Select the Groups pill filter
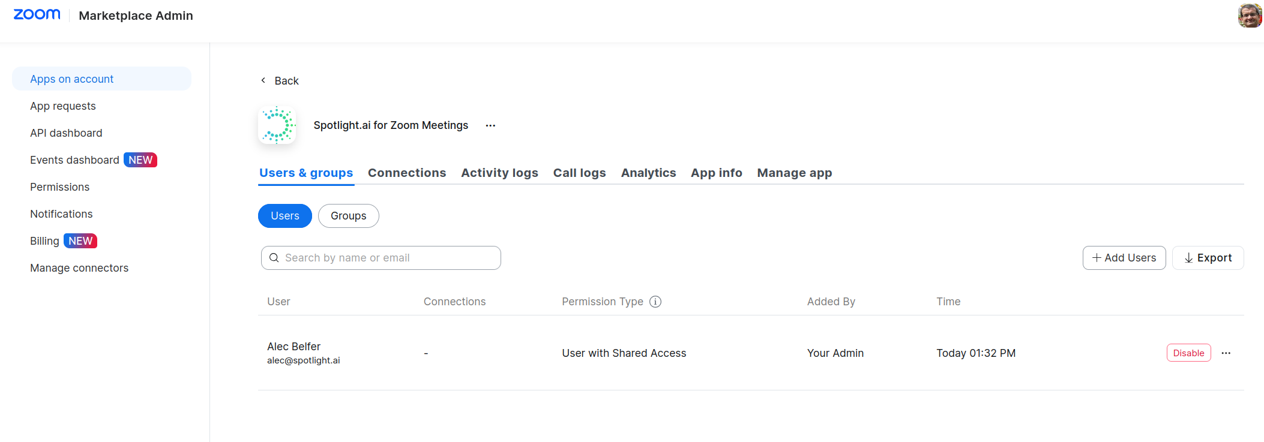The height and width of the screenshot is (442, 1264). coord(349,216)
